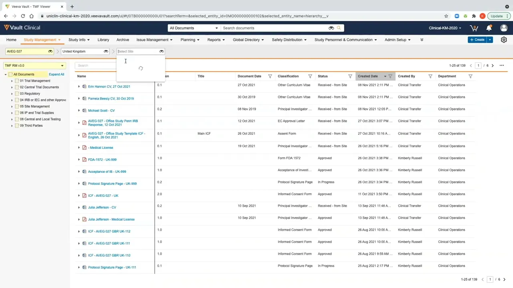Click the Vault Clinical logo
Image resolution: width=513 pixels, height=288 pixels.
click(x=22, y=28)
